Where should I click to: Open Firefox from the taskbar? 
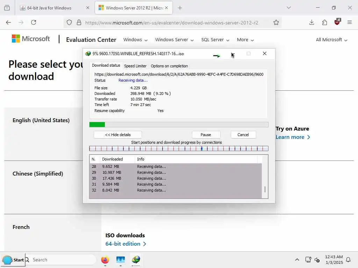coord(105,260)
